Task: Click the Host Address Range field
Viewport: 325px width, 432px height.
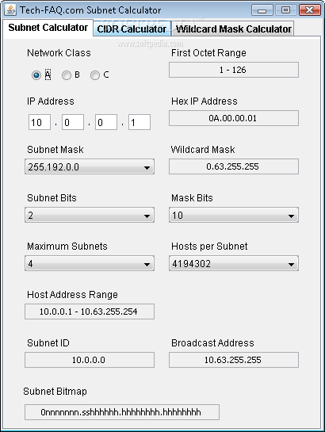Action: click(x=90, y=312)
